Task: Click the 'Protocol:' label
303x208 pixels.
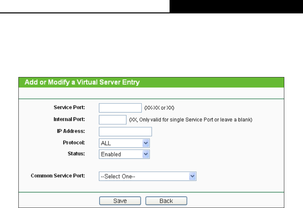Action: (x=74, y=143)
